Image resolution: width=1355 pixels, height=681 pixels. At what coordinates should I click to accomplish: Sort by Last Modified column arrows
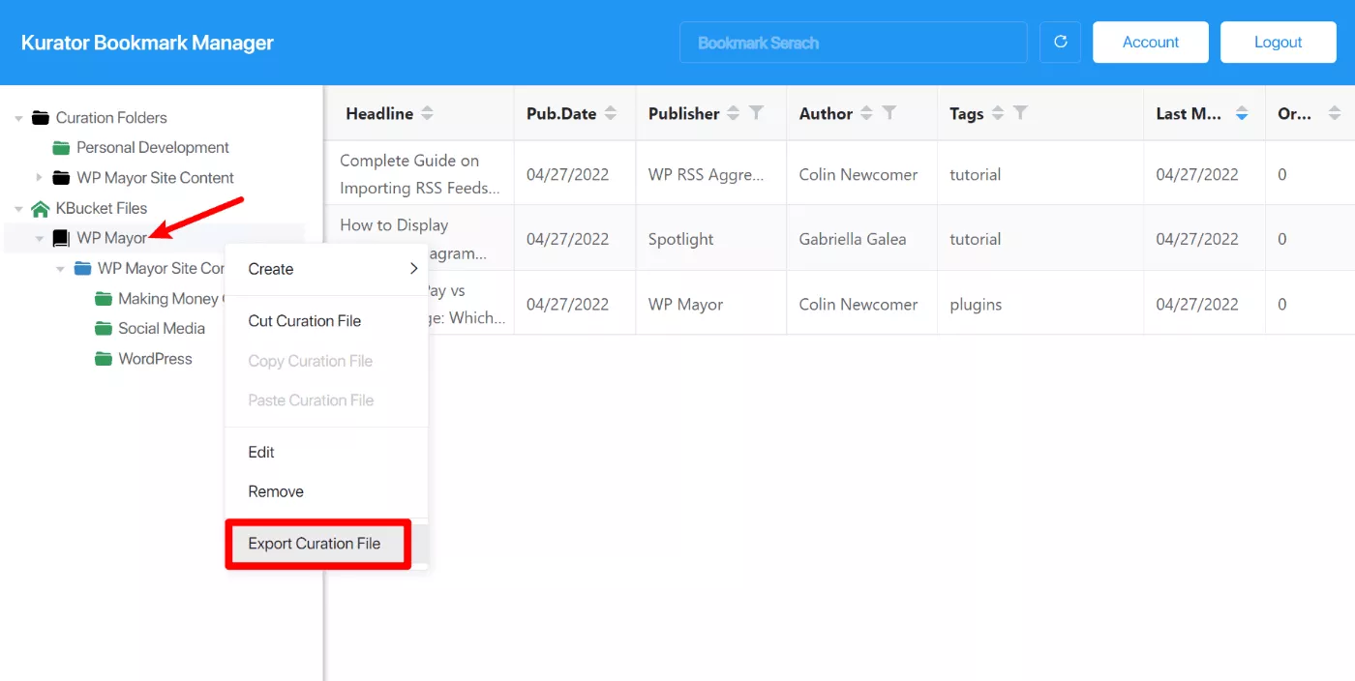(x=1242, y=113)
